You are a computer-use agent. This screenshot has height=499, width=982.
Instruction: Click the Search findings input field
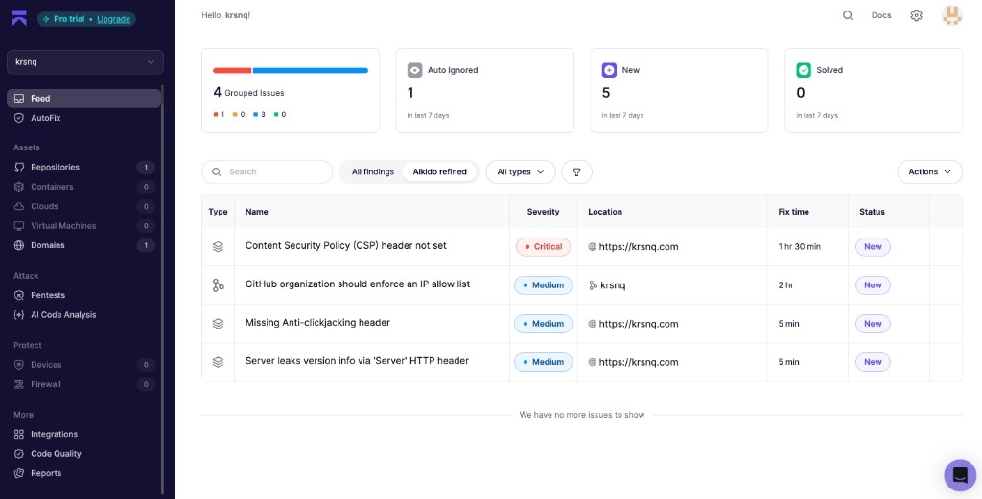268,172
